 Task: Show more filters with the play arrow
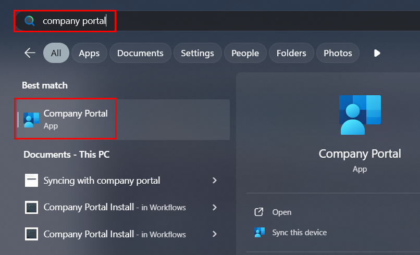pos(377,53)
